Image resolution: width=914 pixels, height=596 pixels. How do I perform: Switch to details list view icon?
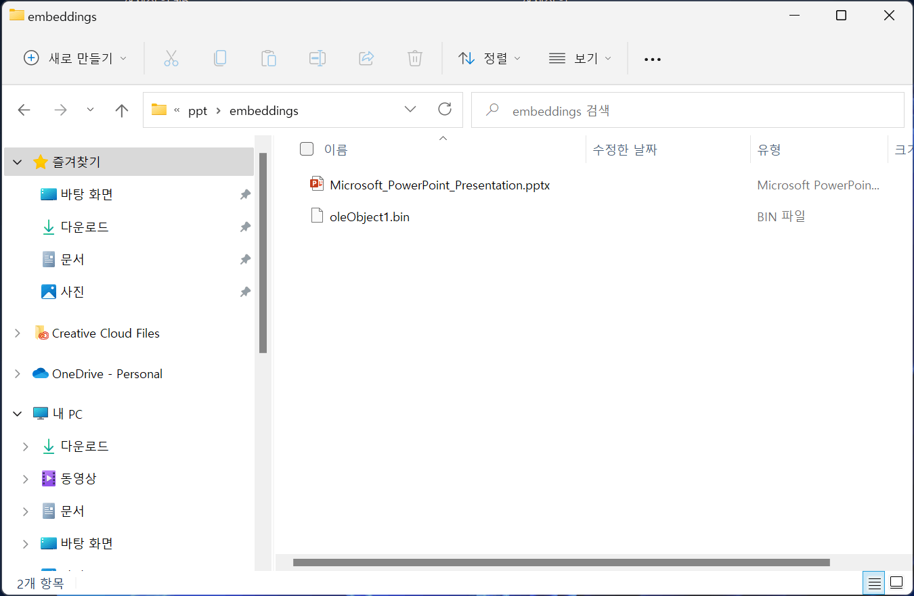[875, 582]
